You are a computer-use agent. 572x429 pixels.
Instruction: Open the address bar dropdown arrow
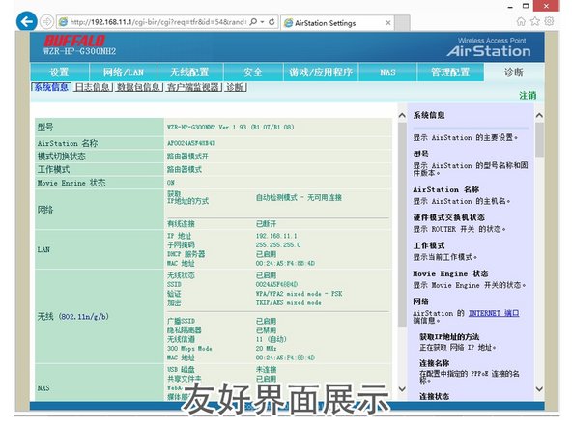(262, 22)
